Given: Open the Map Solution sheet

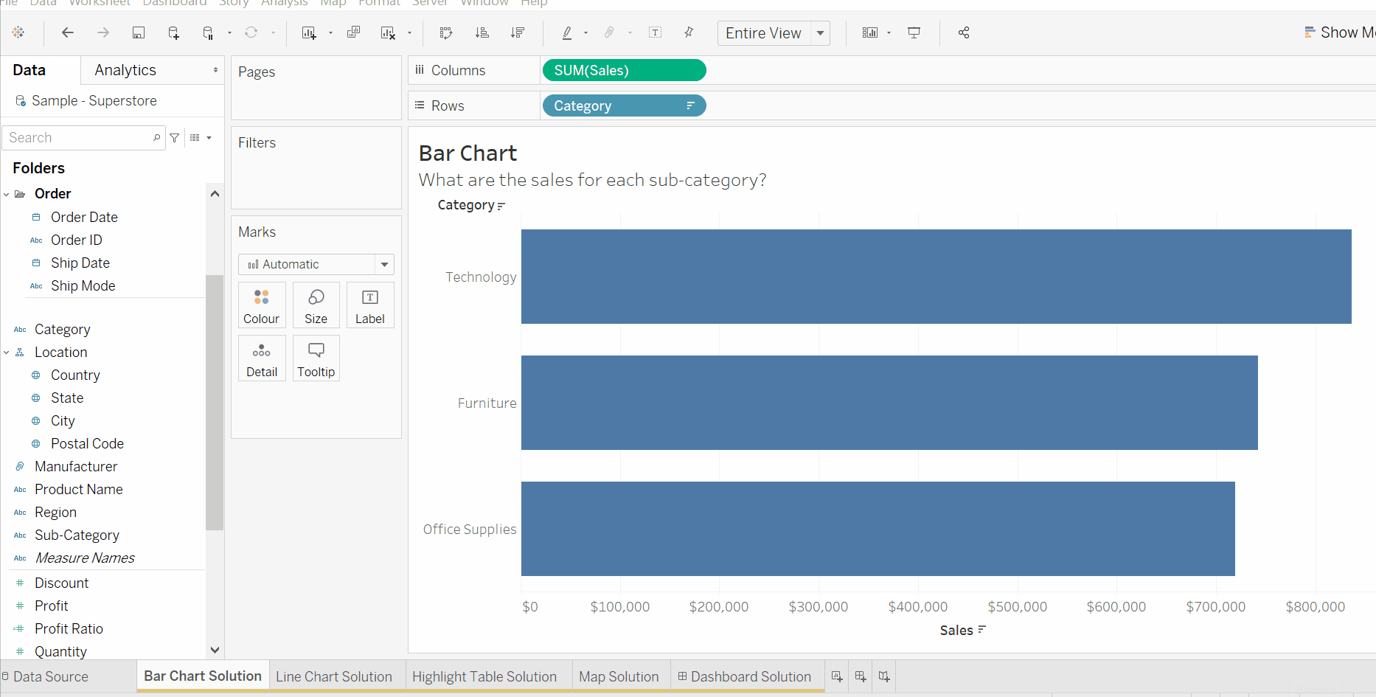Looking at the screenshot, I should (x=619, y=676).
